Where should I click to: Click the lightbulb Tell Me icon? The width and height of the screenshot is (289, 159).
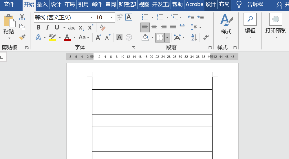(239, 4)
